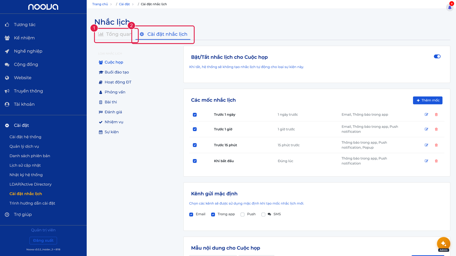Click the Thêm mốc button
The width and height of the screenshot is (456, 256).
(427, 100)
